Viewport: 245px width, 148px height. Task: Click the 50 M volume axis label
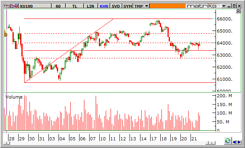[x=223, y=122]
